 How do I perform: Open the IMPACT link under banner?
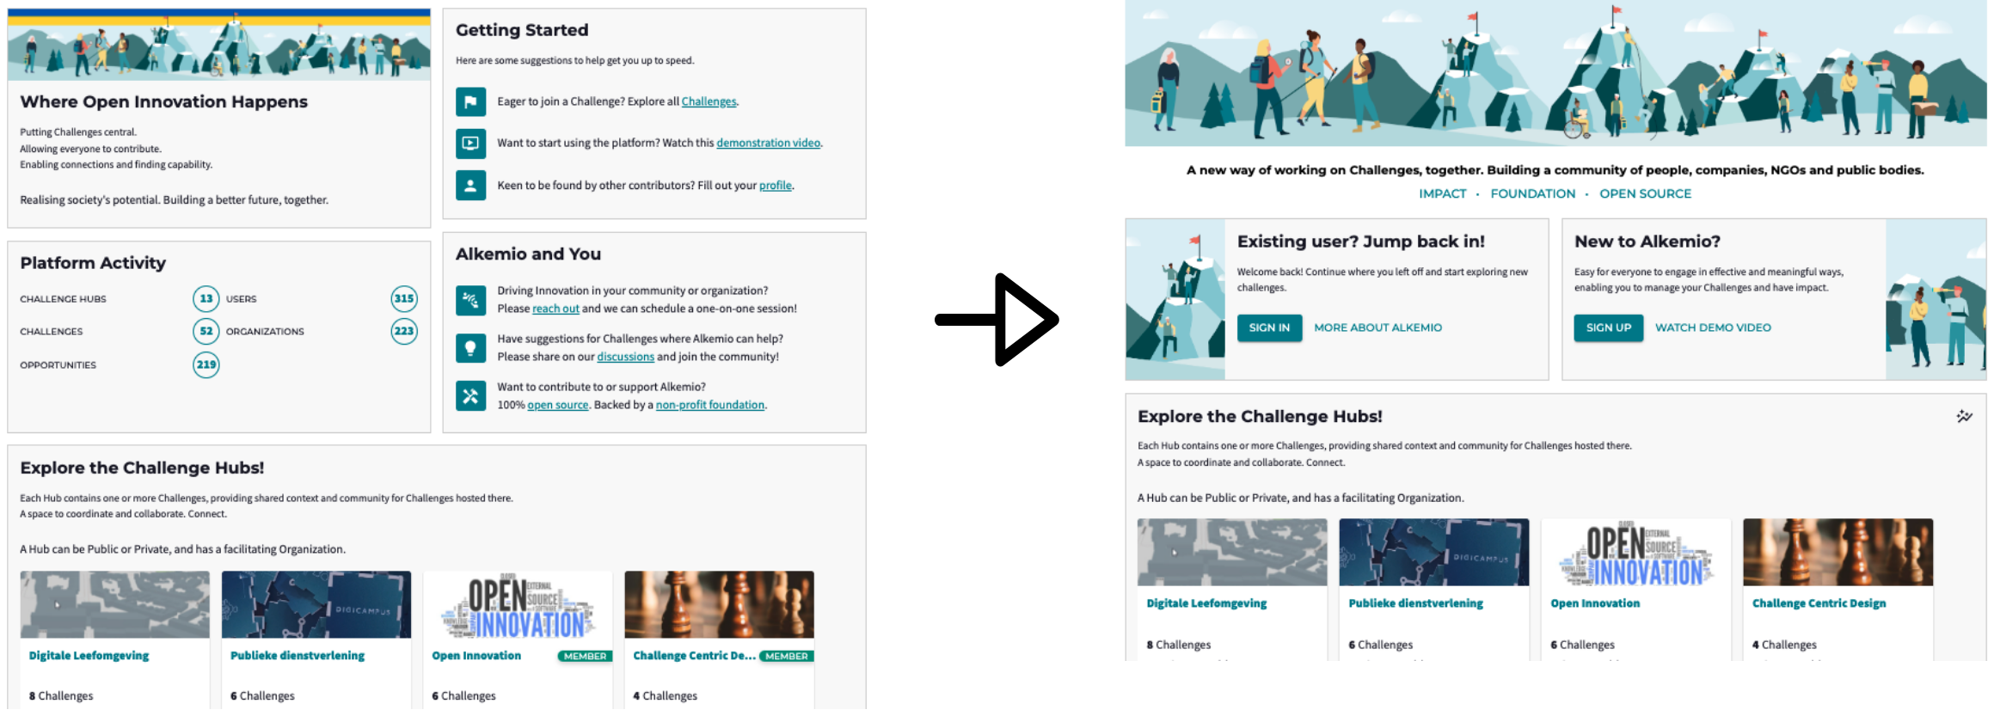click(1442, 194)
